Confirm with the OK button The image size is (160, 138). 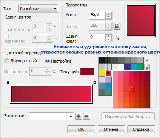tap(81, 129)
